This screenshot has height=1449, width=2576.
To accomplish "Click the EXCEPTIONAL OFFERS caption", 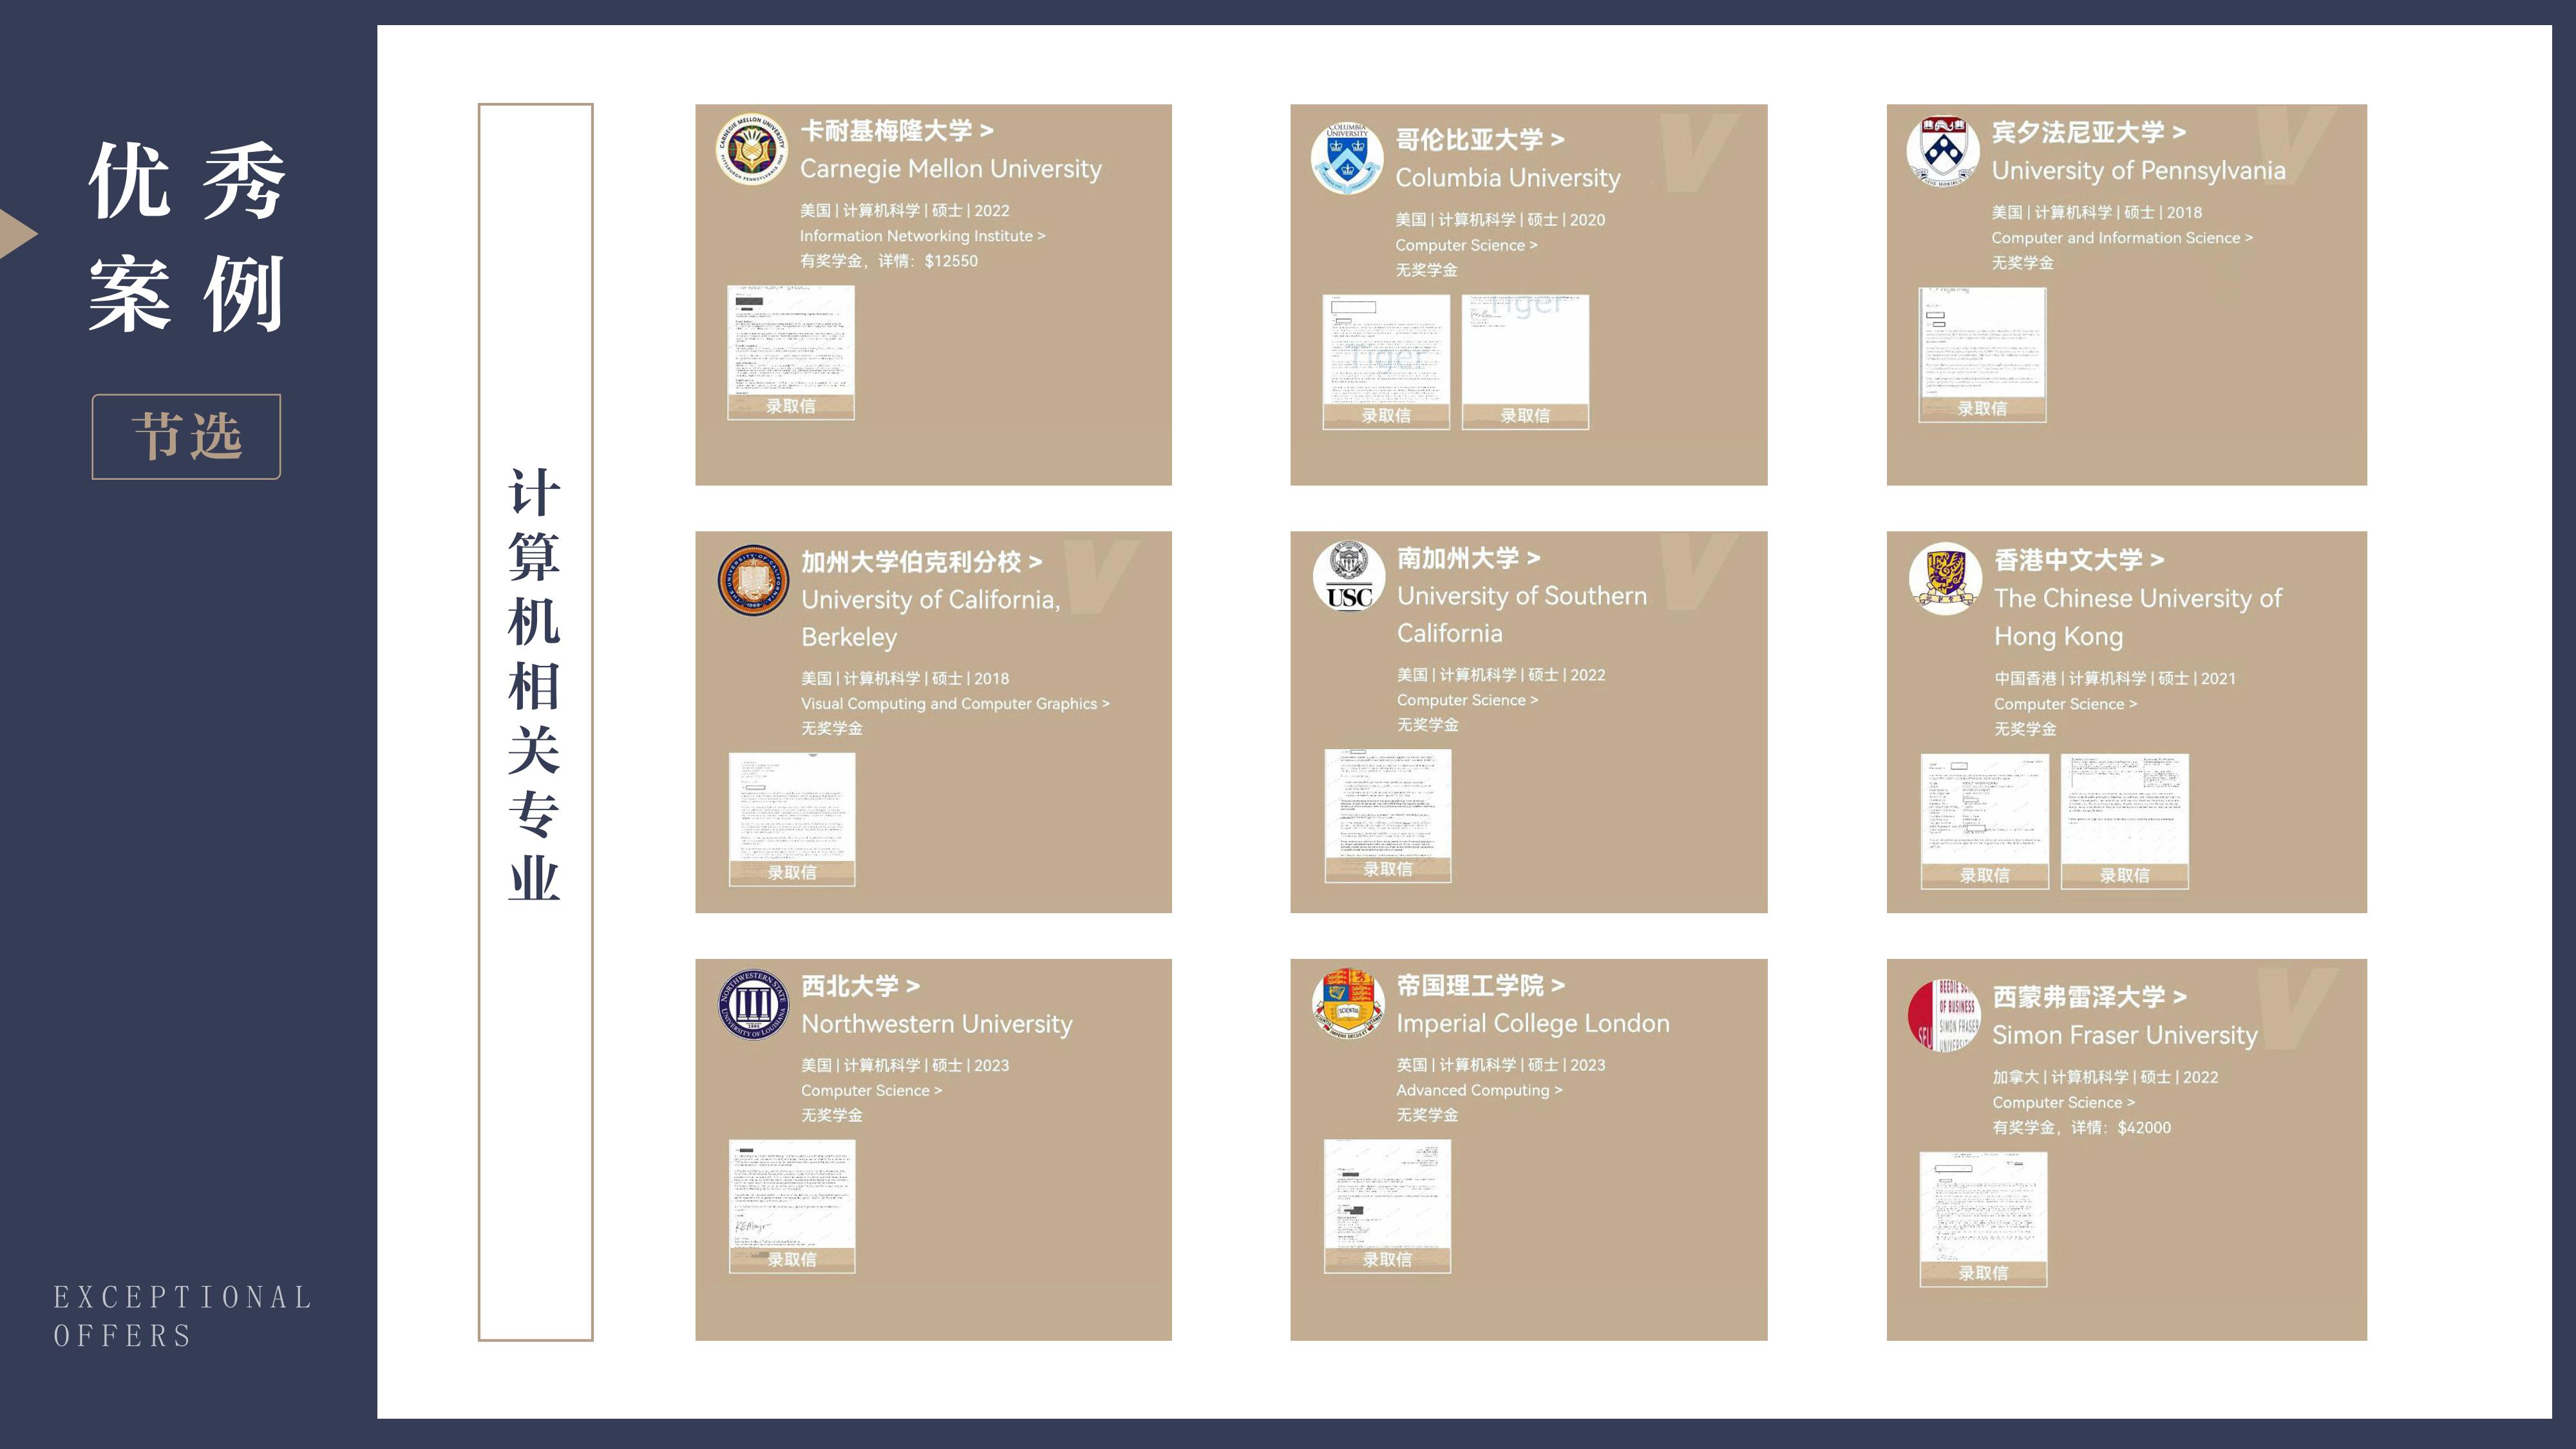I will pyautogui.click(x=182, y=1316).
